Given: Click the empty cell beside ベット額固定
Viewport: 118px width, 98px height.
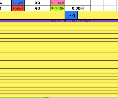Looking at the screenshot, I should click(x=78, y=3).
